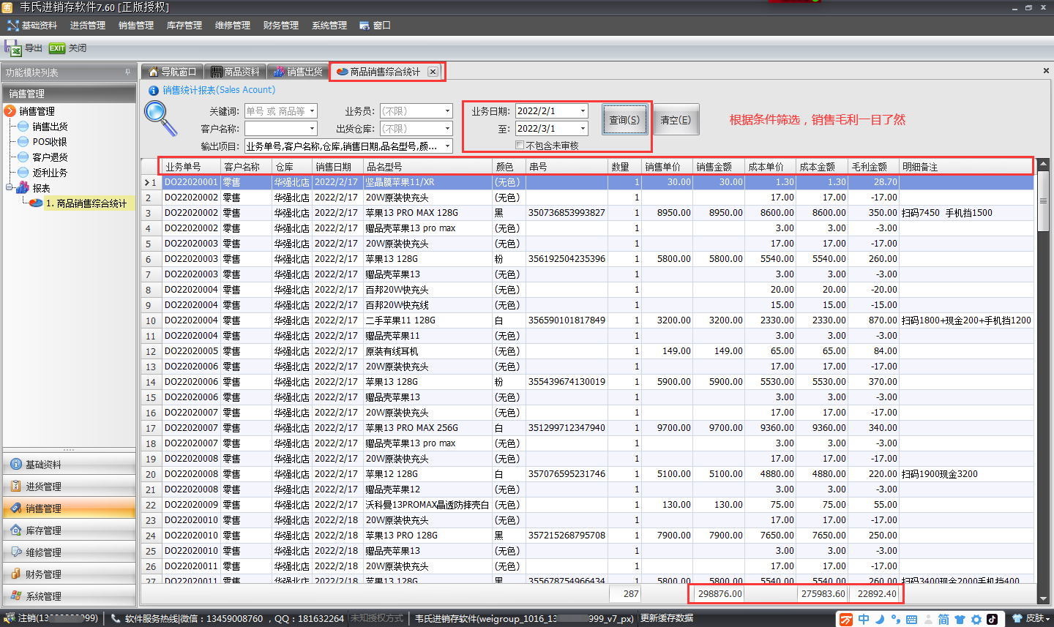Open the 窗口 menu
Screen dimensions: 1054x627
[375, 26]
